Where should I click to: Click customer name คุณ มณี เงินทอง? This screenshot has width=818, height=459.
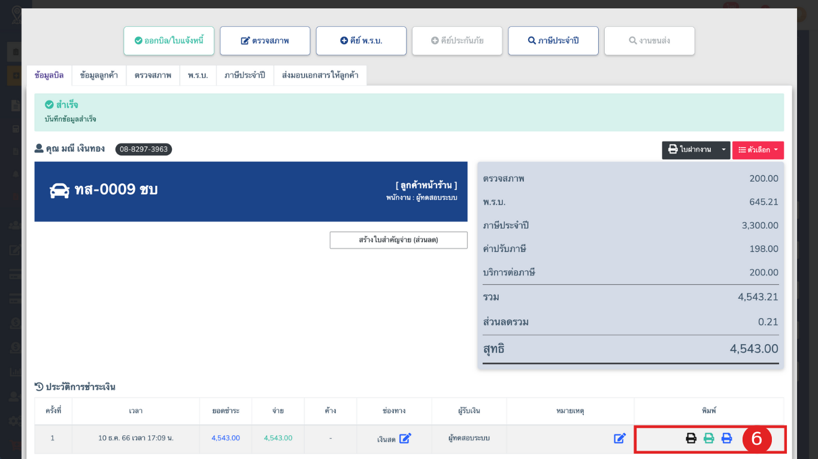(x=75, y=149)
